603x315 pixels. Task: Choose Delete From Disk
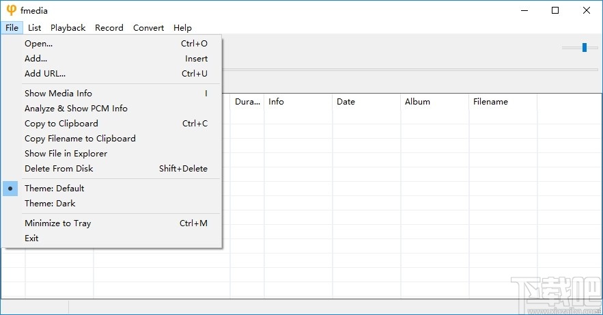click(59, 168)
